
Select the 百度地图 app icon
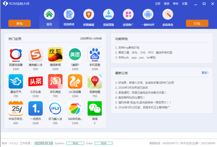click(95, 81)
